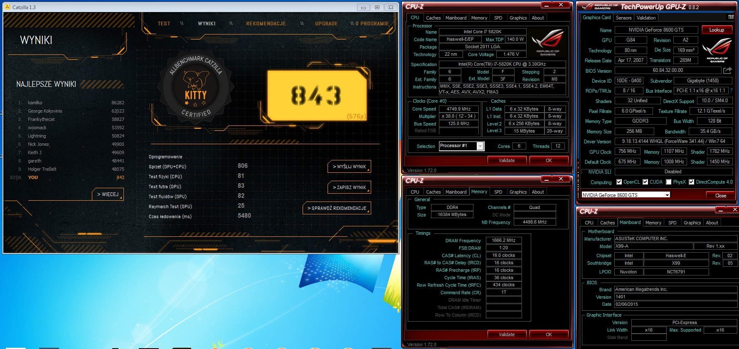This screenshot has width=739, height=349.
Task: Click the Czas ładowania (ms) result row
Action: (x=200, y=216)
